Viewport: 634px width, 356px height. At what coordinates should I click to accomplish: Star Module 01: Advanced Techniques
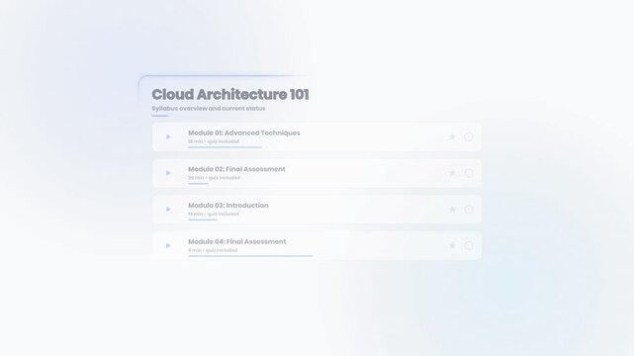coord(452,137)
